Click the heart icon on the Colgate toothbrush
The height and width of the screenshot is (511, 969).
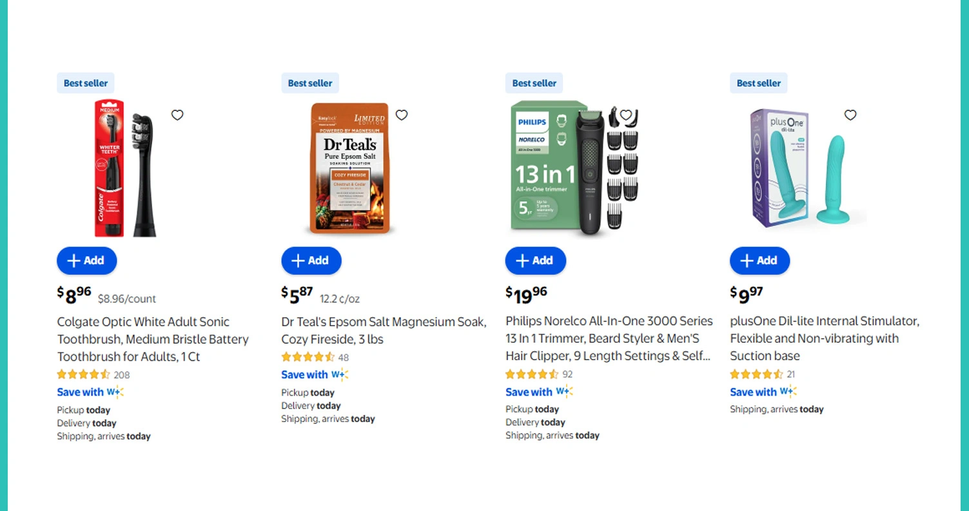tap(177, 115)
